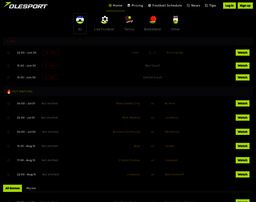Open the Pricing page
256x202 pixels.
pyautogui.click(x=135, y=5)
